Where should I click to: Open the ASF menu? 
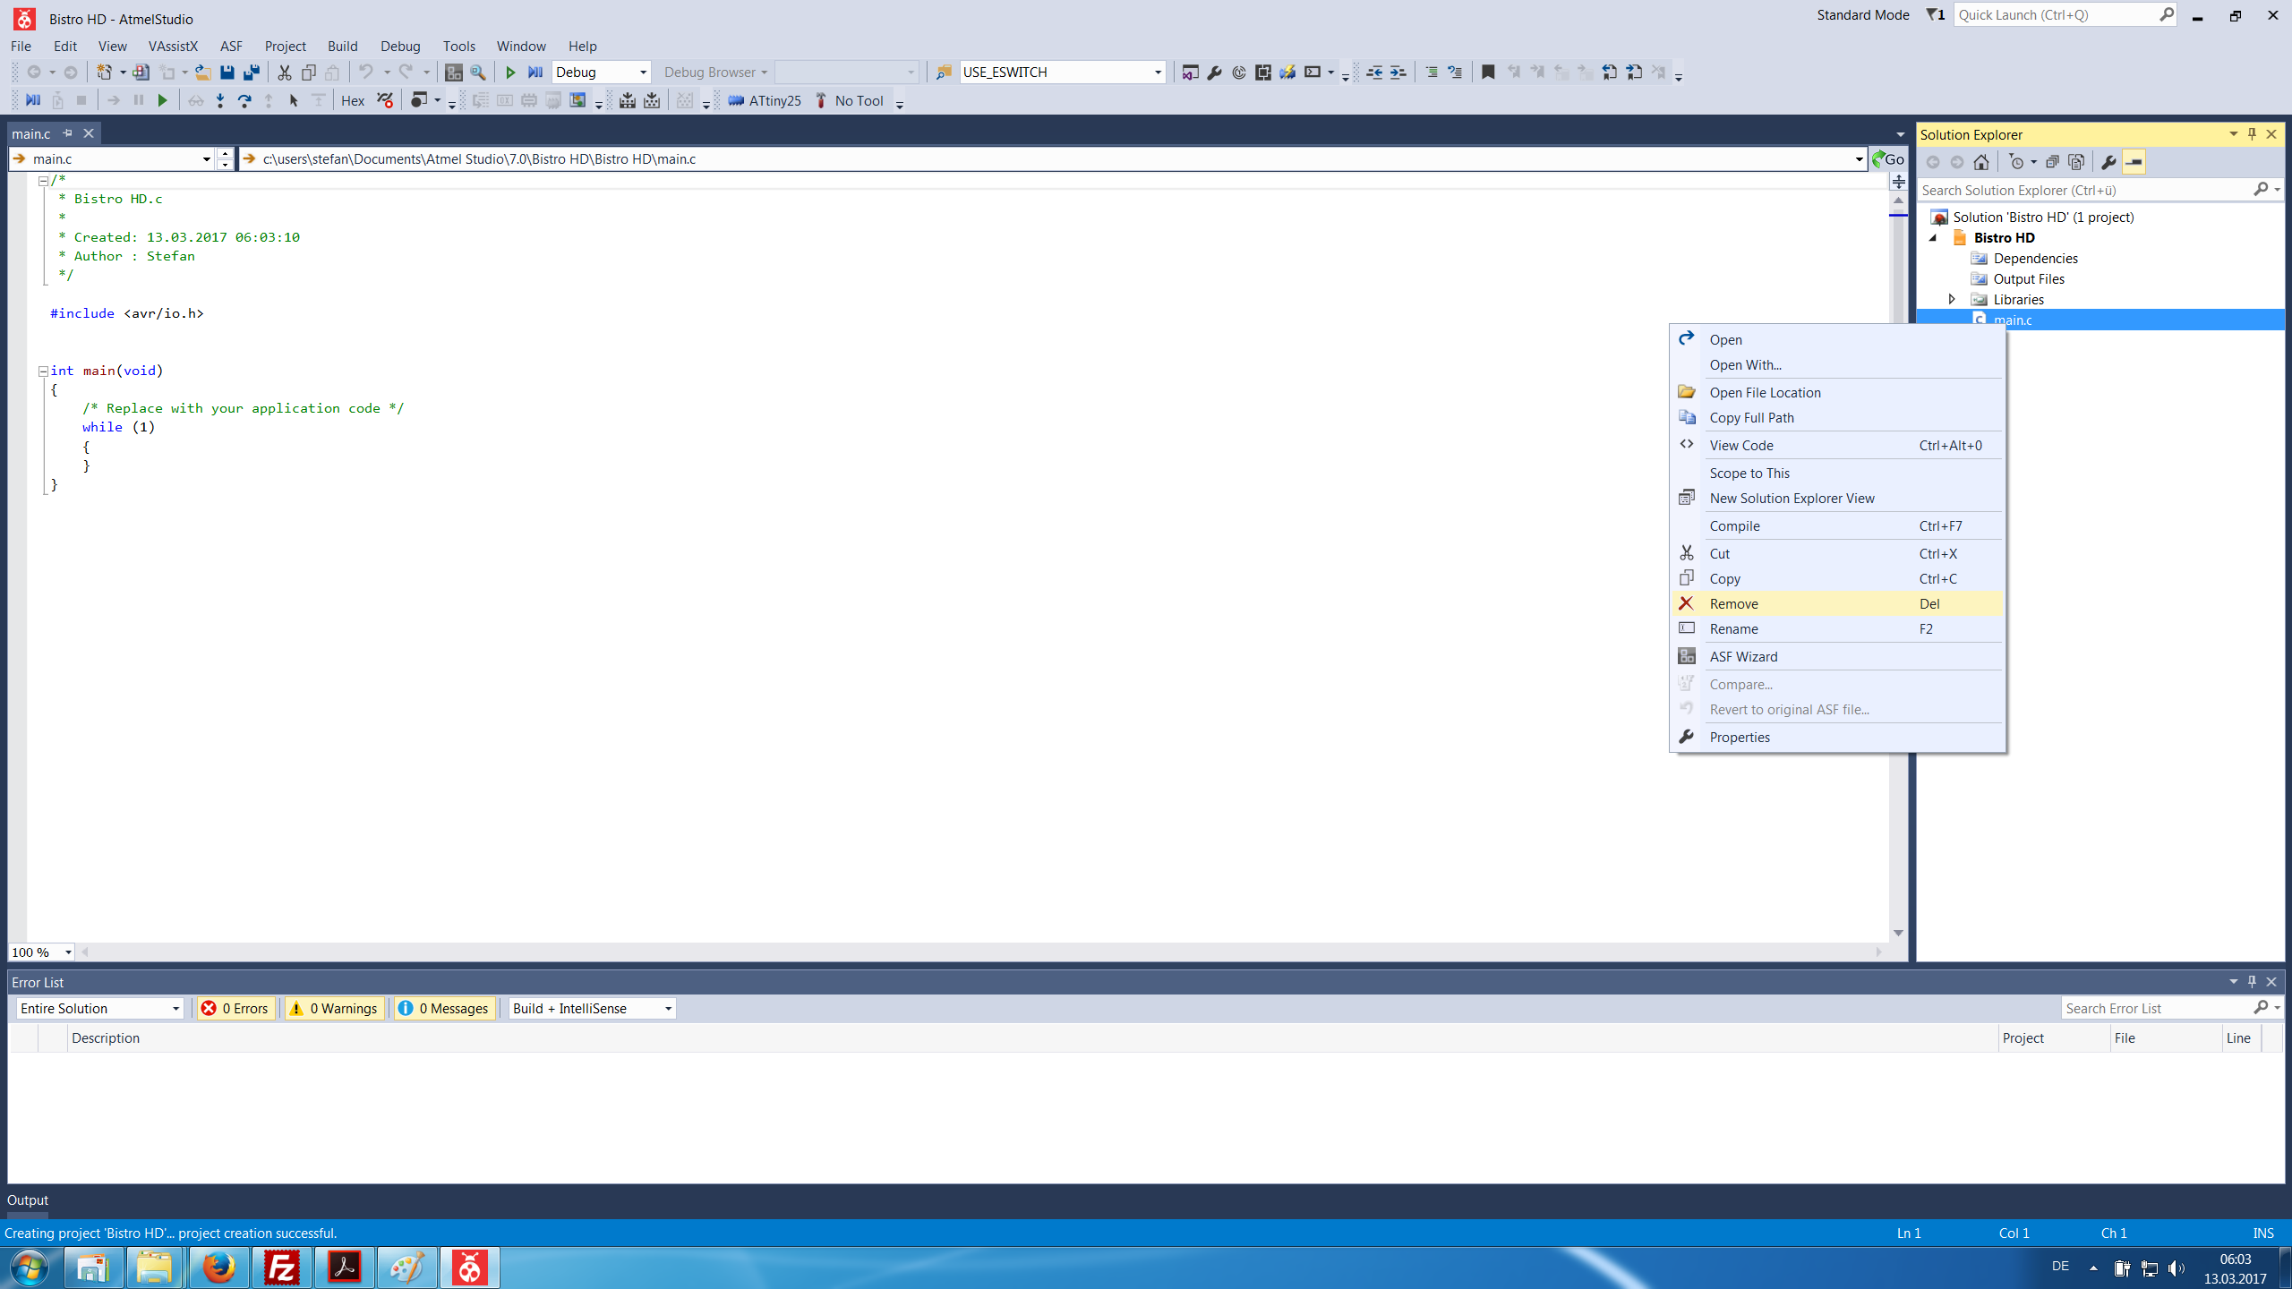click(231, 47)
